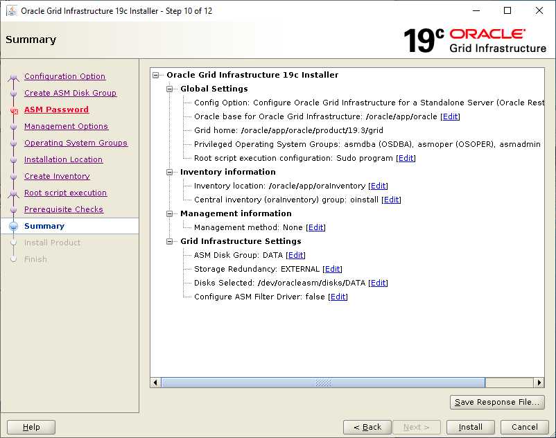Select the Summary step in sidebar
Screen dimensions: 556x438
point(44,226)
